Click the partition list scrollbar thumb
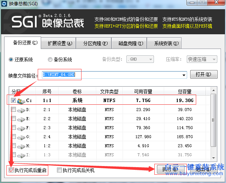The width and height of the screenshot is (226, 183). click(214, 120)
